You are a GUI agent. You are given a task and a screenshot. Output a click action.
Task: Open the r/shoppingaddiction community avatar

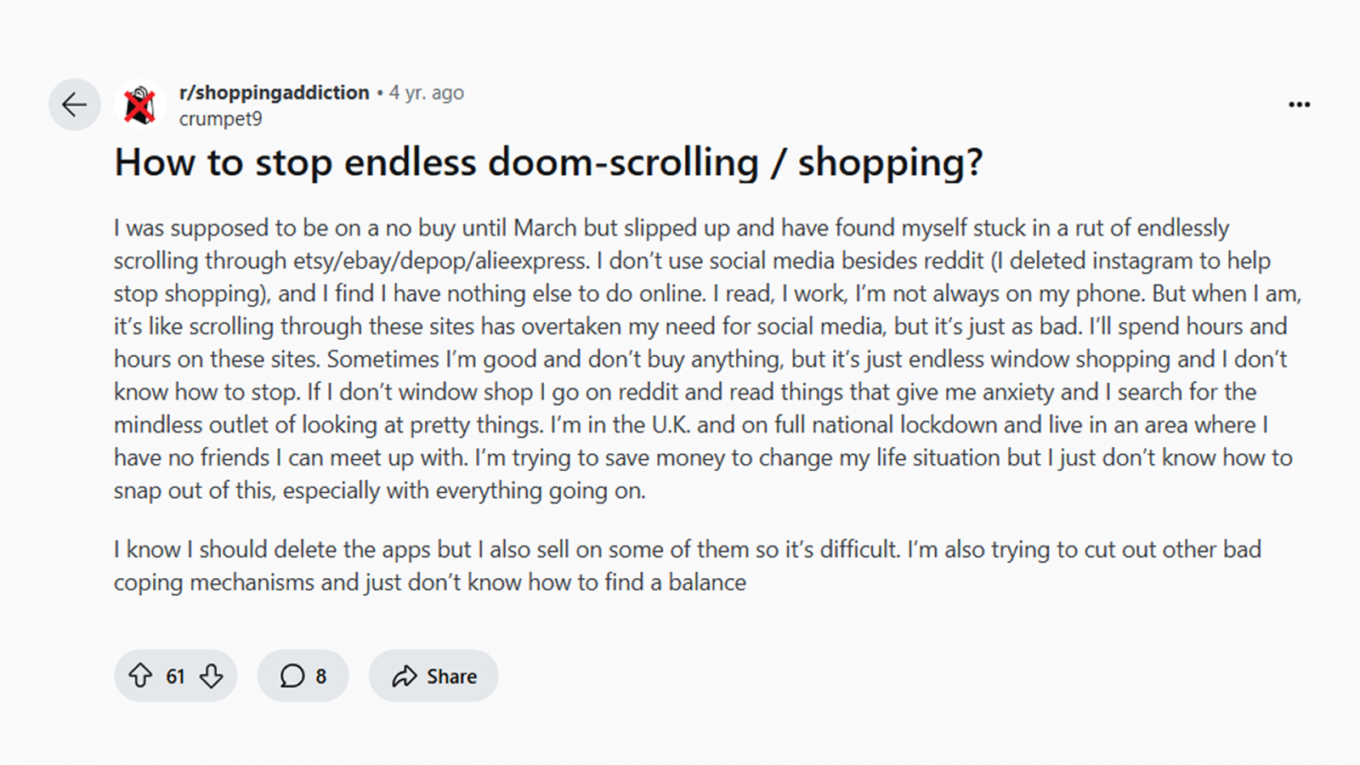[x=139, y=105]
